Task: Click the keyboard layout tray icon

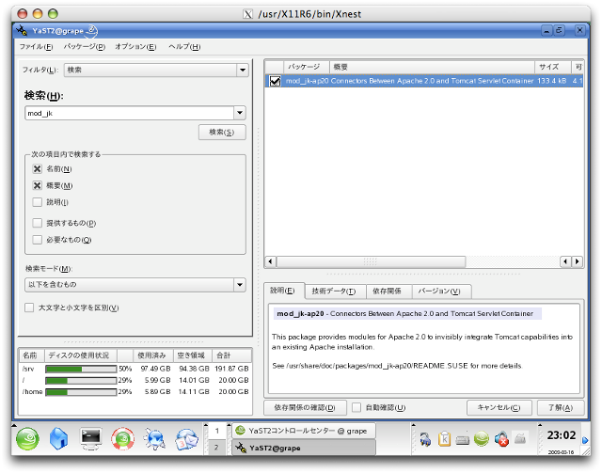Action: (x=462, y=438)
